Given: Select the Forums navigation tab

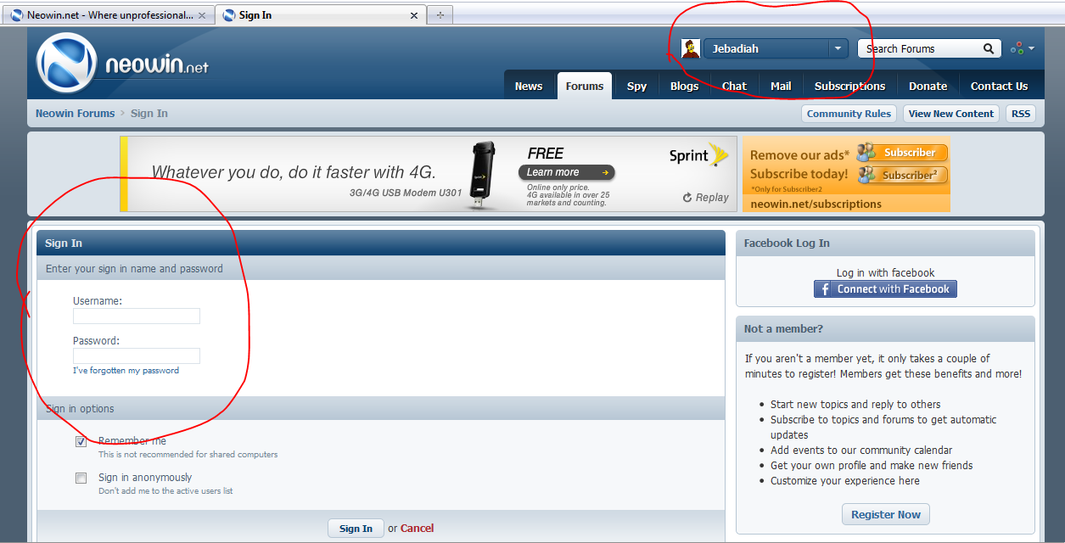Looking at the screenshot, I should [x=585, y=86].
